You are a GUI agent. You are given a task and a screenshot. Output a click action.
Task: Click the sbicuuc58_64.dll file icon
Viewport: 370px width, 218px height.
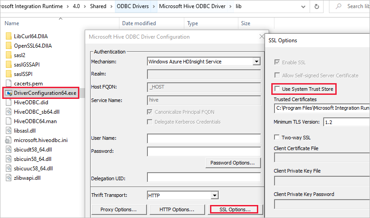pyautogui.click(x=9, y=168)
